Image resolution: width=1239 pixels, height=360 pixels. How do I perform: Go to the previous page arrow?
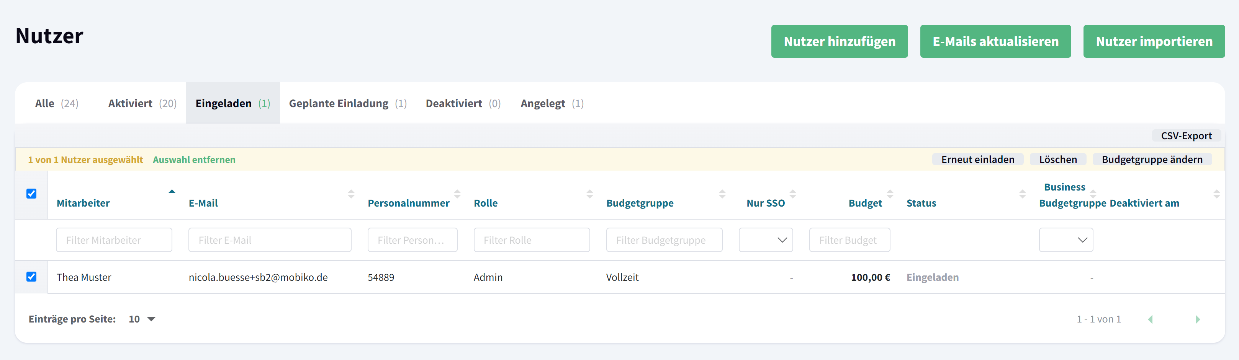(x=1151, y=319)
